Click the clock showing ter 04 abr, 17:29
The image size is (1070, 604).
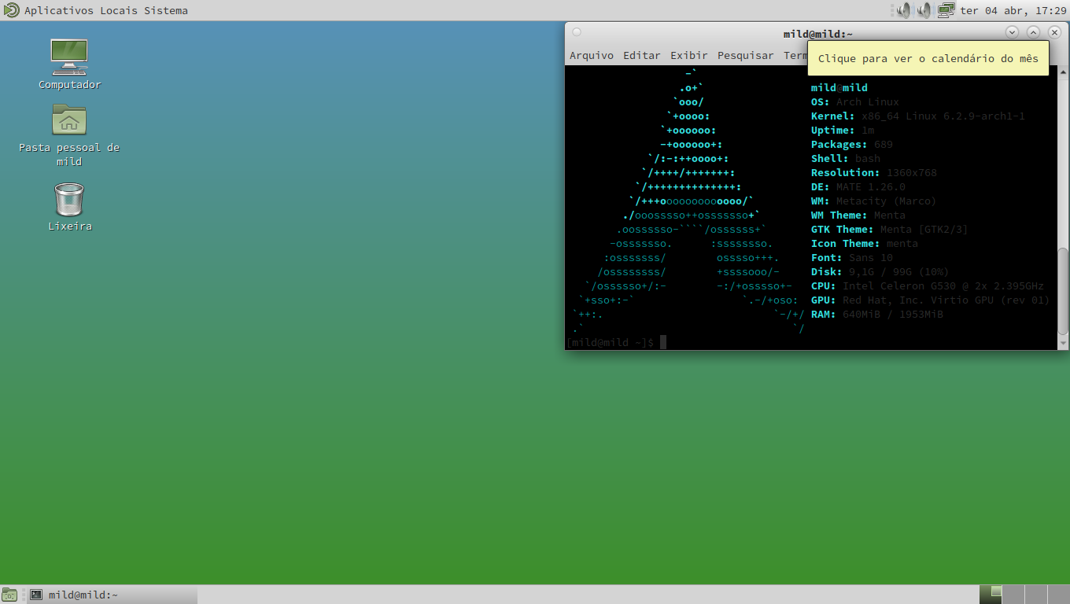click(1013, 11)
